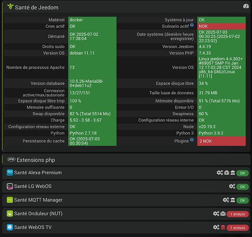The image size is (252, 237).
Task: Open Alexa Premium configuration gears icon
Action: (x=220, y=173)
